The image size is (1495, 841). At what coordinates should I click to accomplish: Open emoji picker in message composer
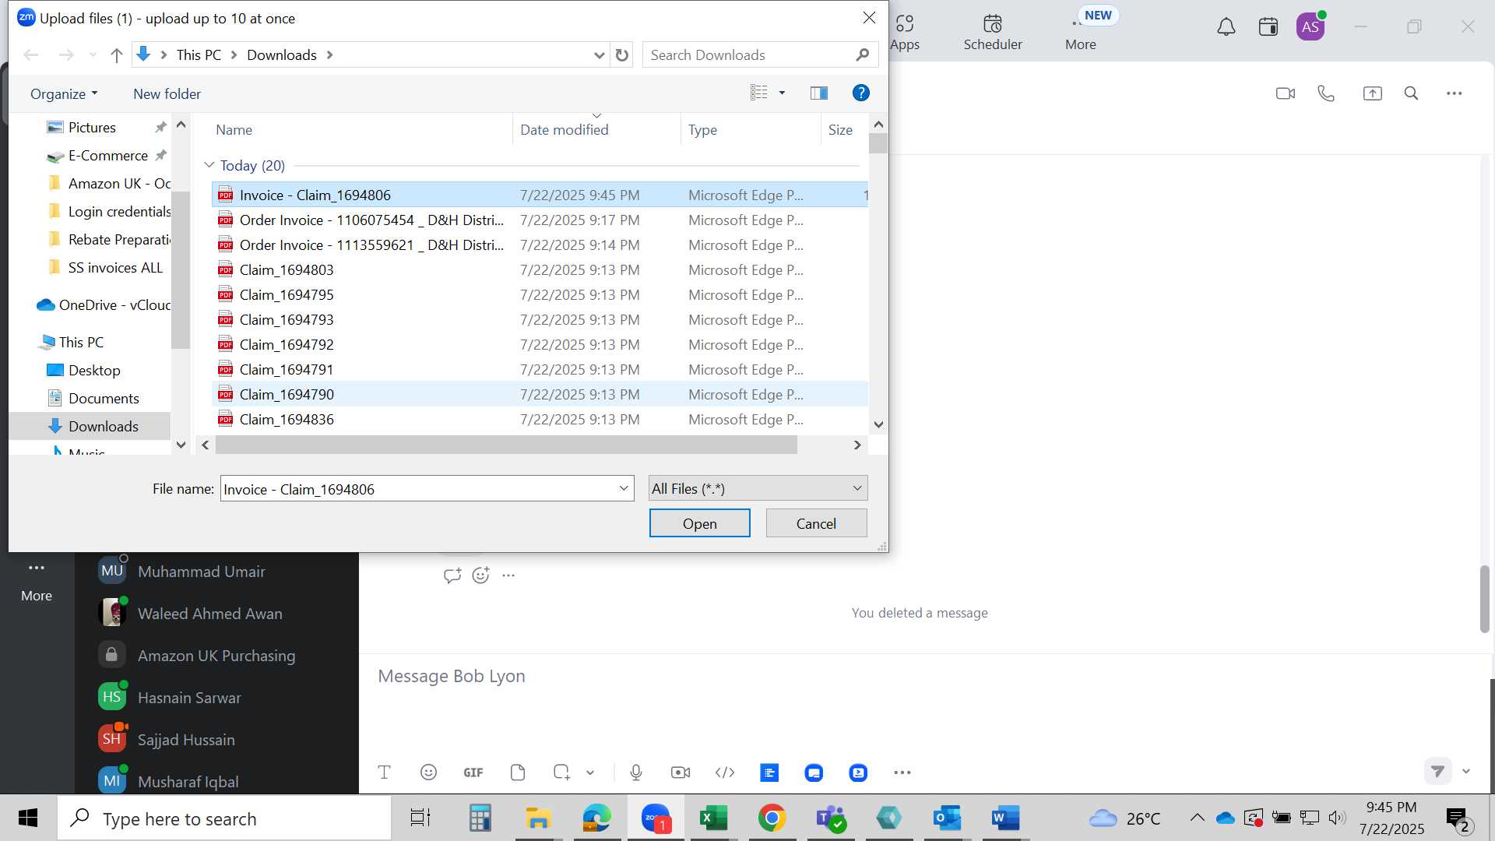428,772
